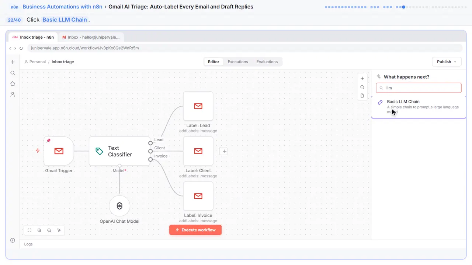Click the Inbox triage workflow name
The width and height of the screenshot is (472, 265).
(x=63, y=62)
